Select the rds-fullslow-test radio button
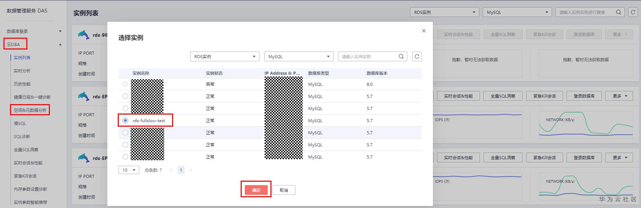 (125, 120)
